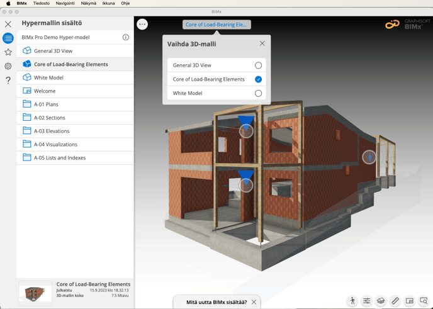The height and width of the screenshot is (309, 433).
Task: Click the BIMx Pro Demo Hyper-model title row
Action: [x=75, y=37]
